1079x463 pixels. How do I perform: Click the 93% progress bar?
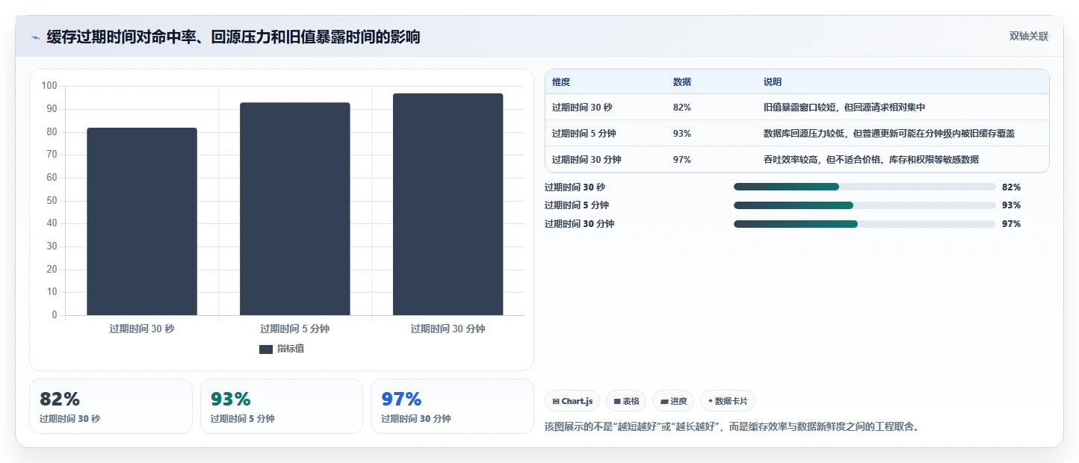(x=865, y=205)
